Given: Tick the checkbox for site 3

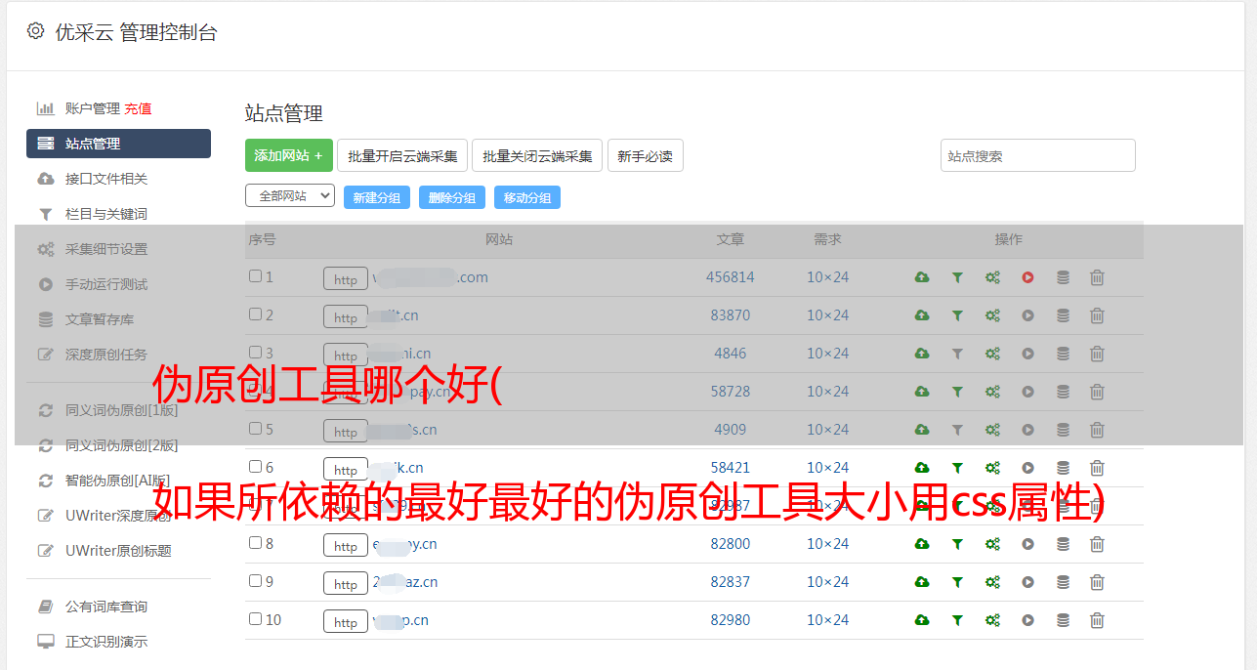Looking at the screenshot, I should tap(255, 353).
